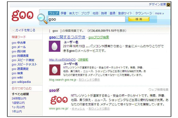Viewport: 178px width, 118px height.
Task: Click the 日付で絞り込む section header
Action: 22,88
